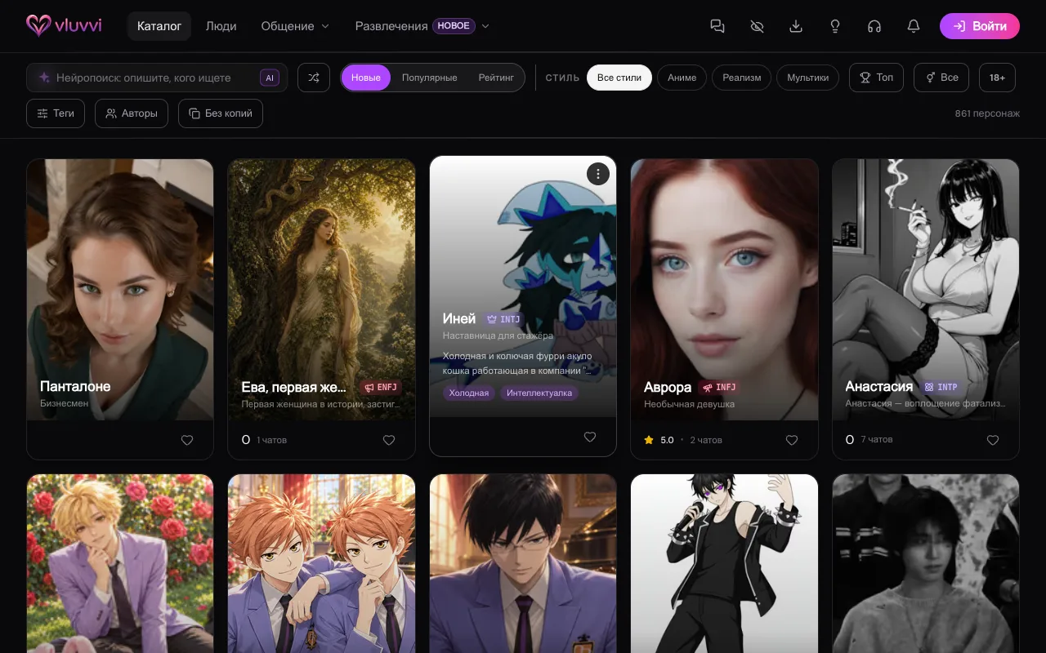Click the Нейропоиск search input field

[x=157, y=78]
